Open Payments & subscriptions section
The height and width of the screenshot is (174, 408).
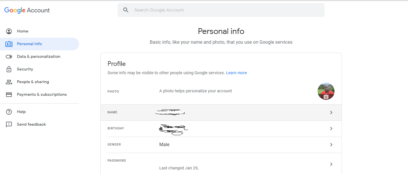point(39,94)
